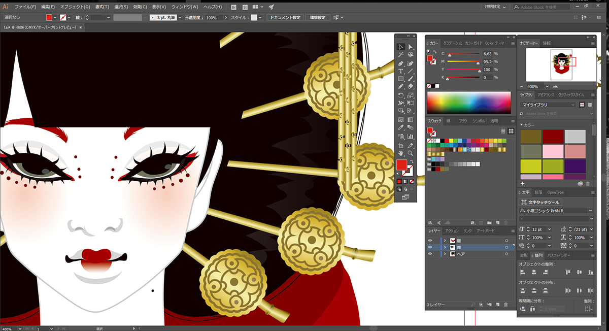Viewport: 609px width, 331px height.
Task: Toggle visibility of the 顔 layer
Action: click(430, 247)
